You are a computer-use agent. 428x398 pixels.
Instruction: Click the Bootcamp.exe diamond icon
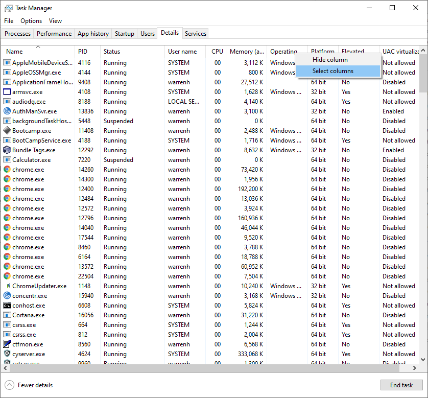point(7,130)
